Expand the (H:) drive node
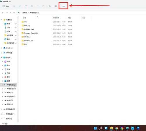 [x=3, y=104]
